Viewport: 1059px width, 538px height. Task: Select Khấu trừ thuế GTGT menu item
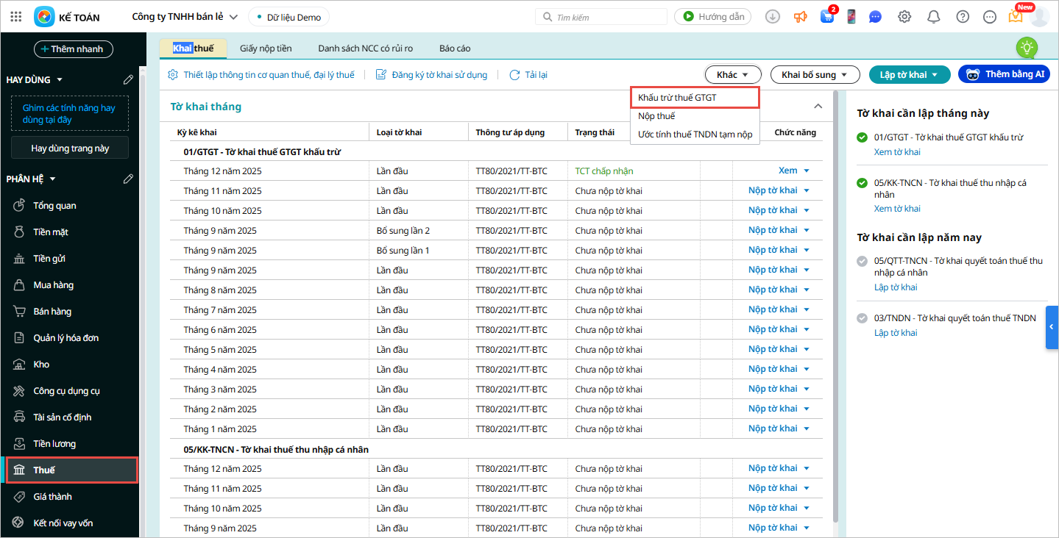pyautogui.click(x=677, y=97)
